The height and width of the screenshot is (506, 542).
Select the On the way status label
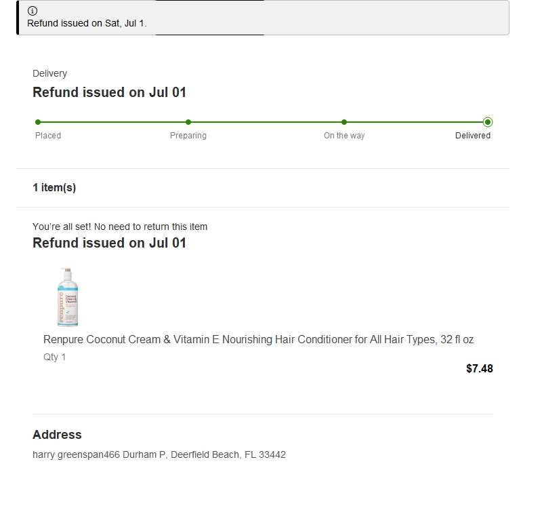point(344,136)
